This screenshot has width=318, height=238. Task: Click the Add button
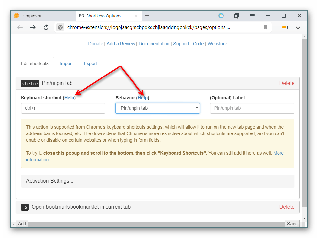click(22, 224)
